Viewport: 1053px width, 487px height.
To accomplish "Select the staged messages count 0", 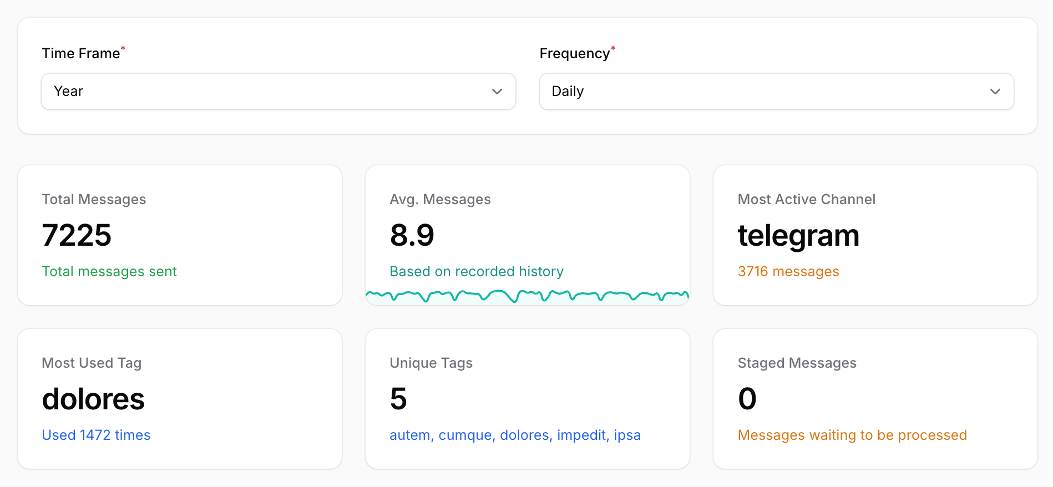I will [747, 399].
